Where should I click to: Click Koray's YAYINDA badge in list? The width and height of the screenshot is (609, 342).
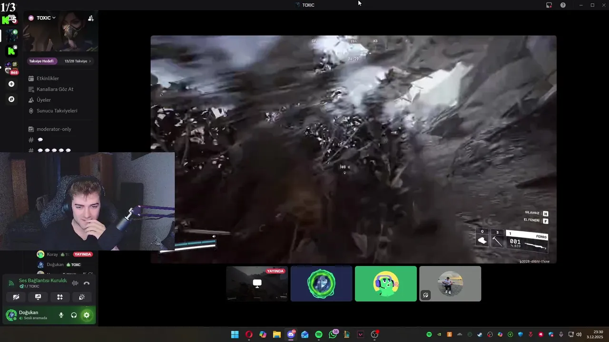pos(83,255)
